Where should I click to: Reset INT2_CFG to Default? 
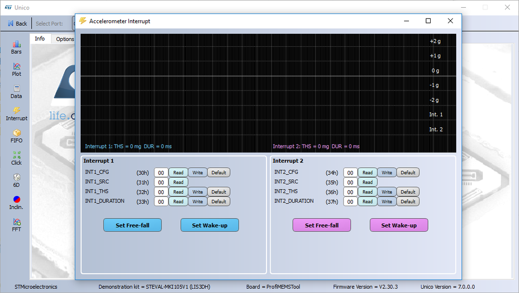tap(408, 172)
